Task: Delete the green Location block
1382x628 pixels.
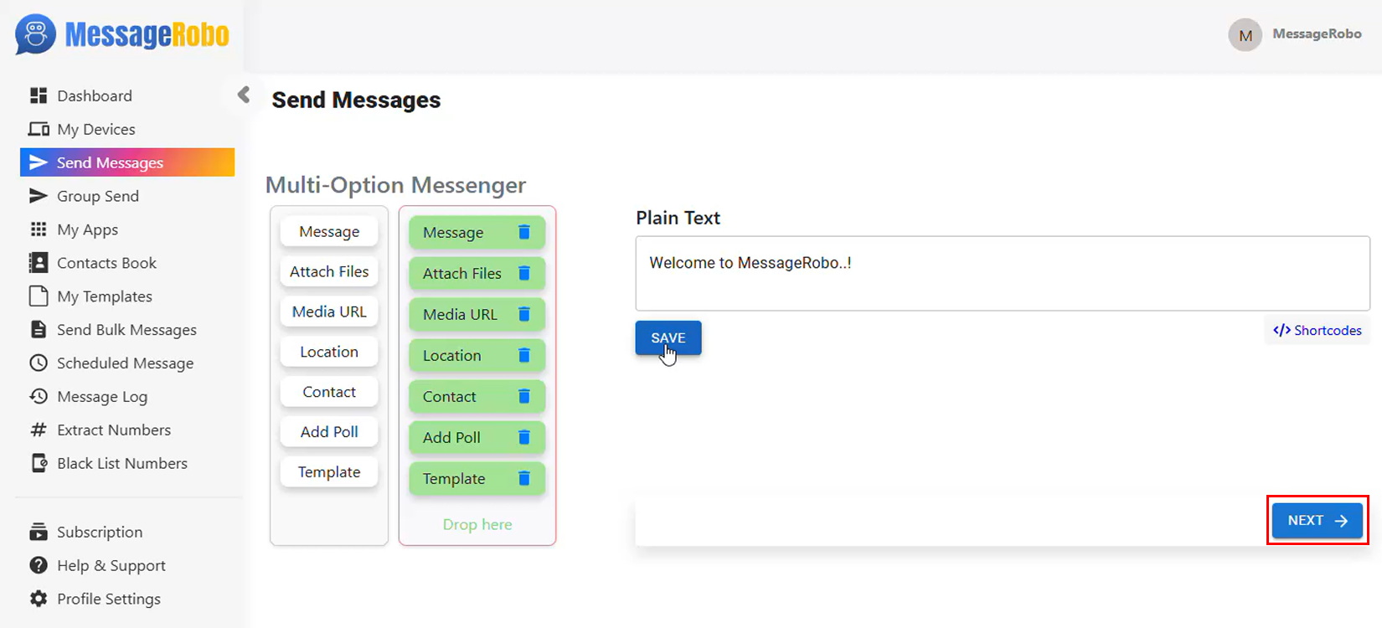Action: (524, 355)
